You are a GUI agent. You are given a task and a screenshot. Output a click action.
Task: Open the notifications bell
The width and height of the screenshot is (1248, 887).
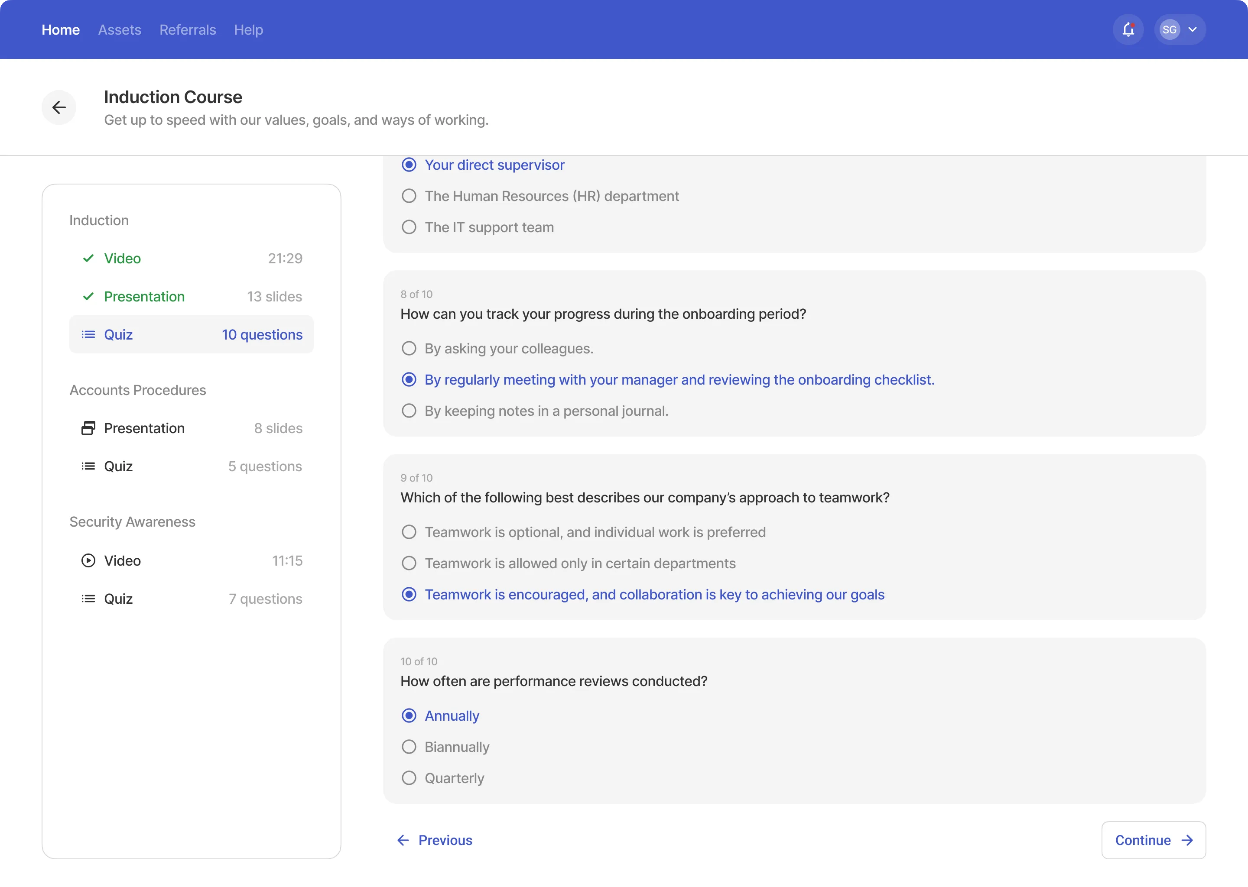tap(1128, 29)
